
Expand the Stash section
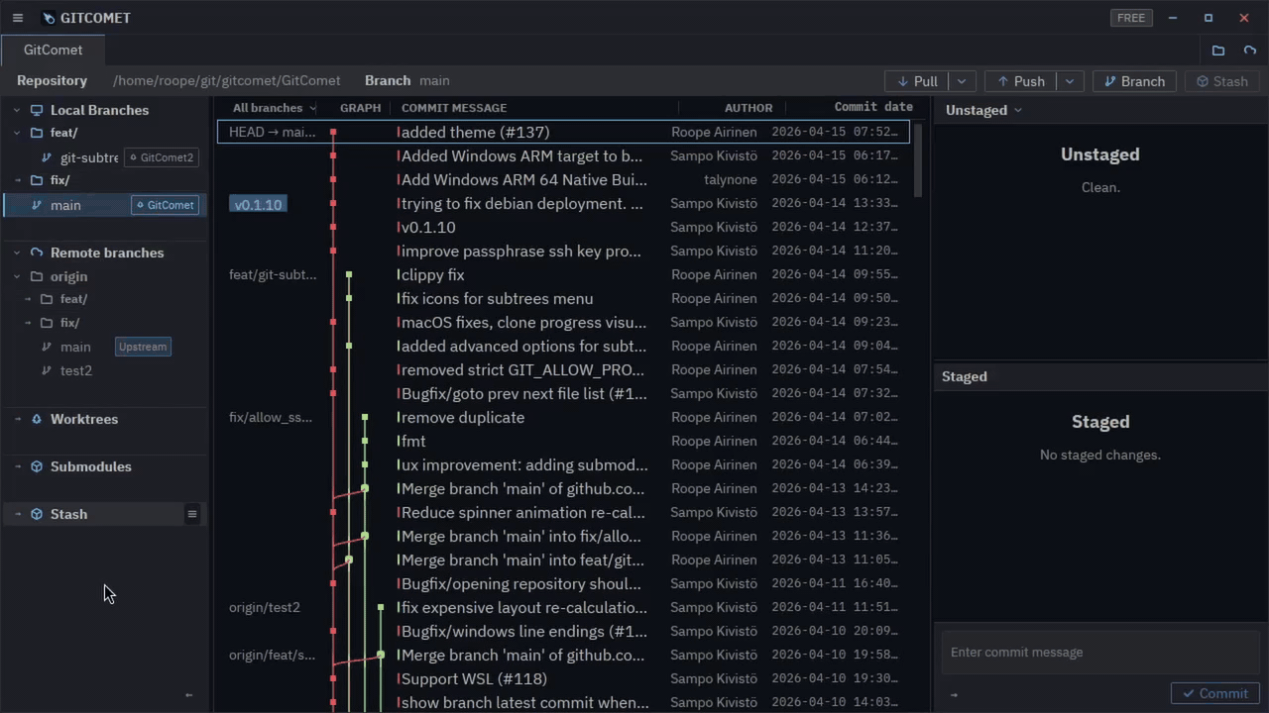point(17,514)
